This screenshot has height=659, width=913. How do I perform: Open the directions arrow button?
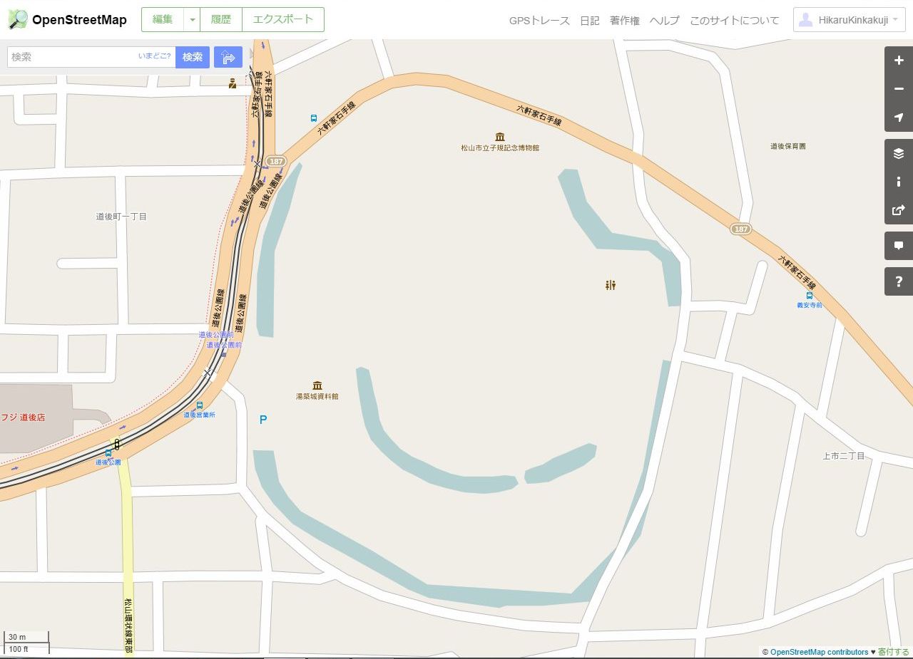pos(228,57)
